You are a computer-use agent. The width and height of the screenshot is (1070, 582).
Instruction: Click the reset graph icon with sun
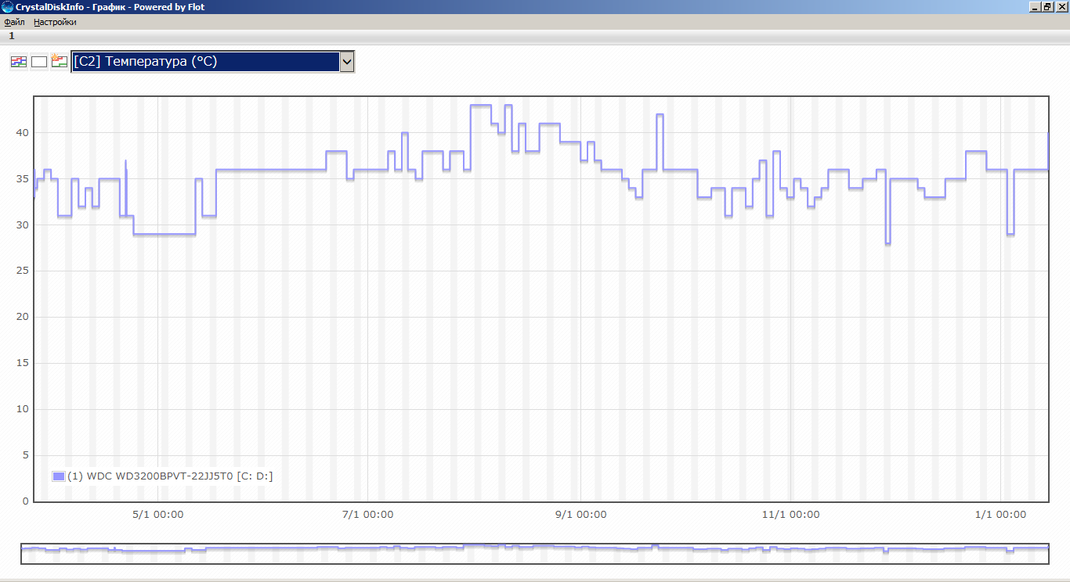click(x=60, y=62)
